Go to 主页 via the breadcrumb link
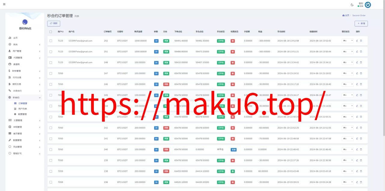Image resolution: width=385 pixels, height=191 pixels. 346,15
